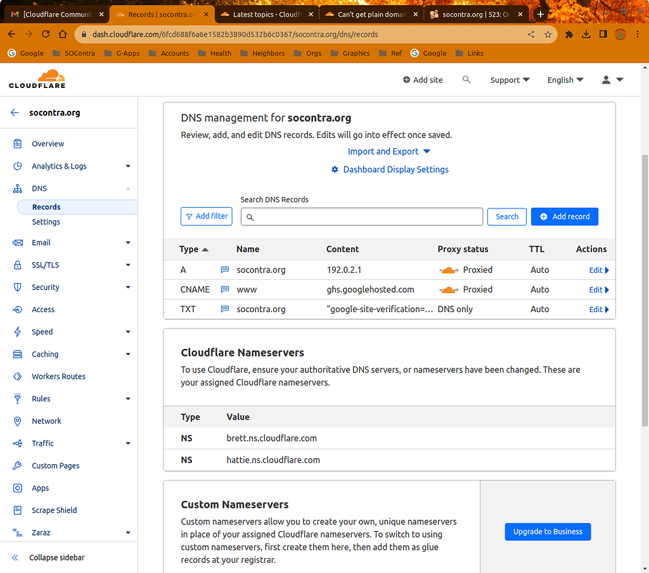Screen dimensions: 649x573
Task: Click the Rules funnel icon
Action: (x=17, y=399)
